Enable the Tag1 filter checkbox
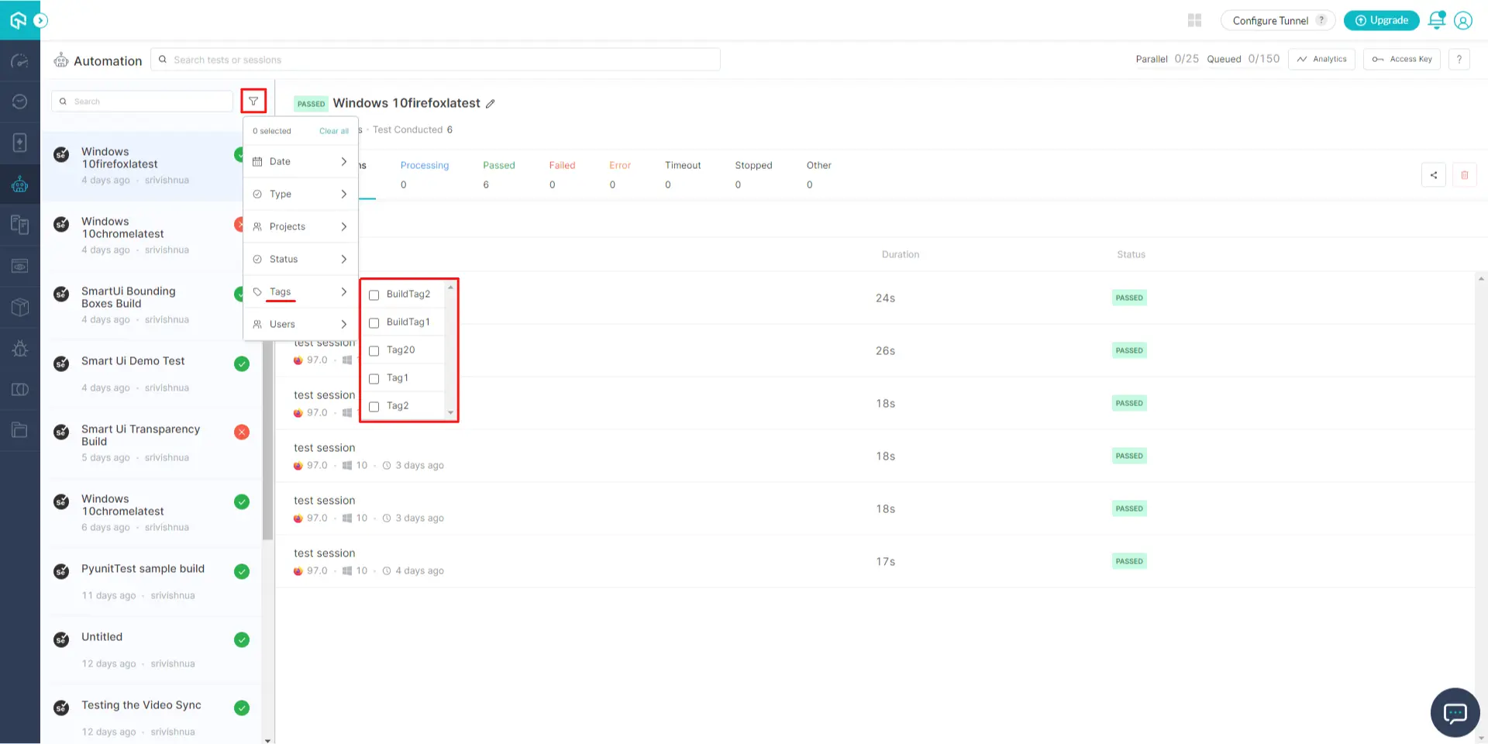 374,378
